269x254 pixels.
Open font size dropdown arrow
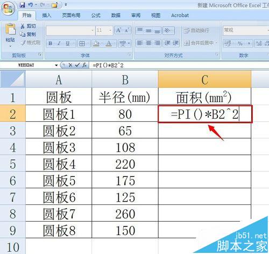(x=110, y=30)
